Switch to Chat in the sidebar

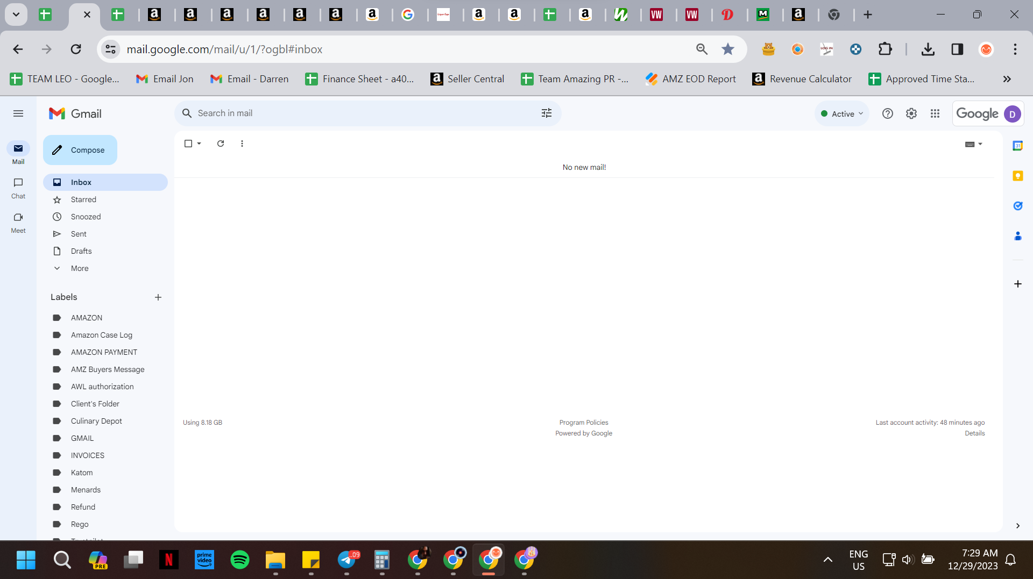coord(18,188)
